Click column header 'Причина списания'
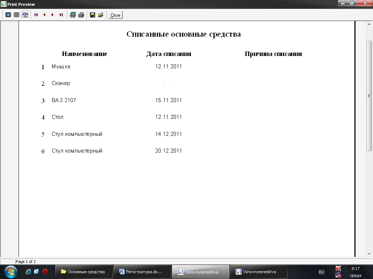The width and height of the screenshot is (373, 279). click(x=273, y=54)
